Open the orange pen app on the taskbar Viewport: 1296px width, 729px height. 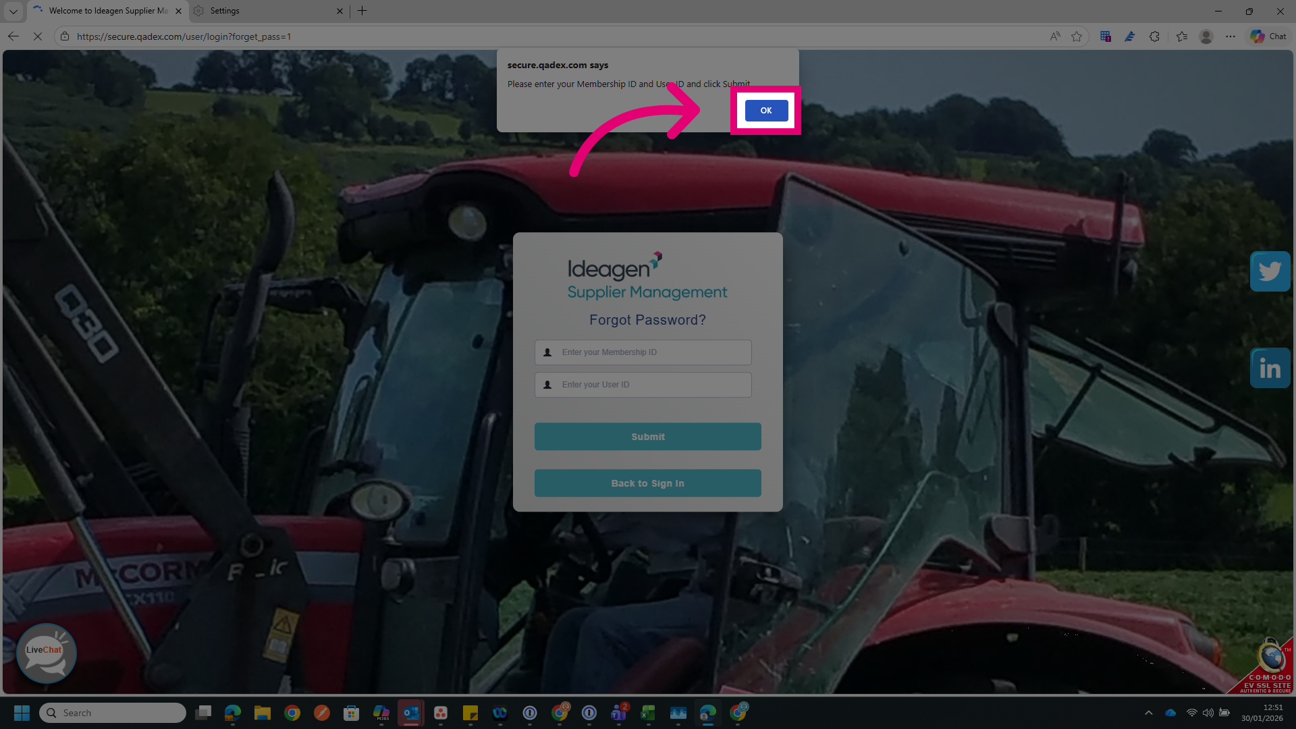(322, 713)
